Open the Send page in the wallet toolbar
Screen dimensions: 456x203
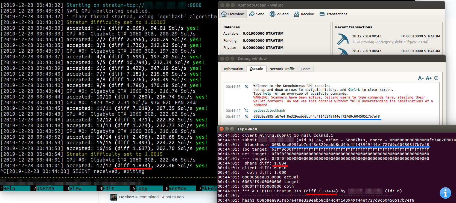tap(257, 14)
